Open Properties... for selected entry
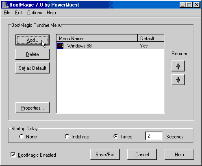The width and height of the screenshot is (202, 166). point(33,108)
